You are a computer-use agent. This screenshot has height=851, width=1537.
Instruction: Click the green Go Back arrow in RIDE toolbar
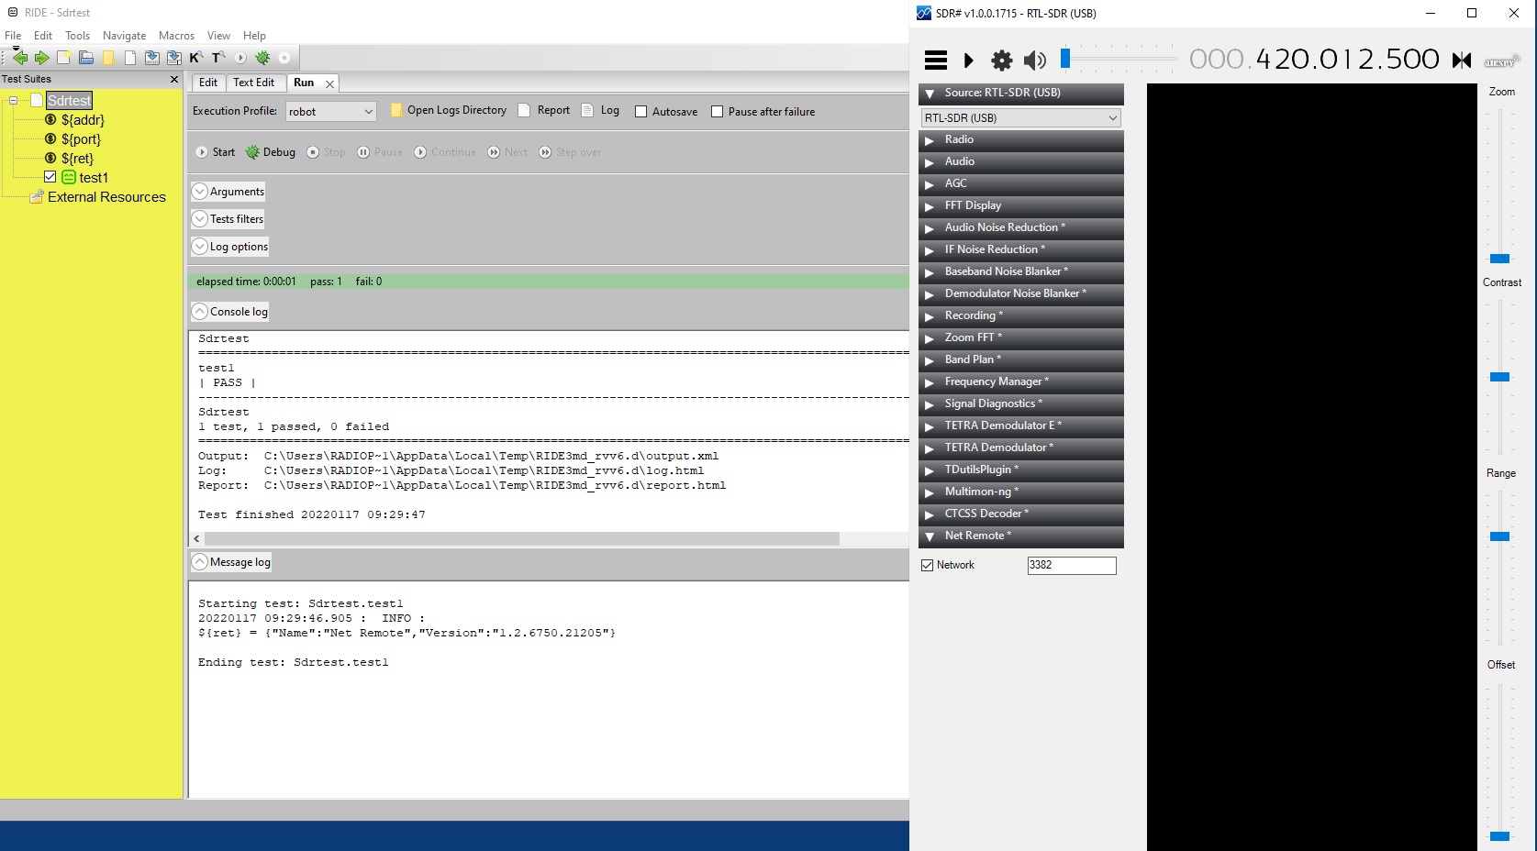click(x=19, y=58)
